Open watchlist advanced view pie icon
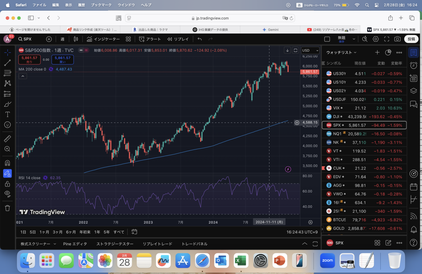The width and height of the screenshot is (422, 274). pos(388,52)
